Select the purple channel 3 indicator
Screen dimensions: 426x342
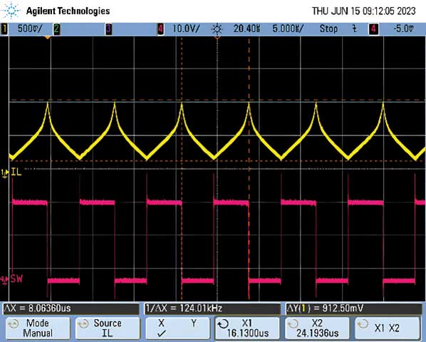point(108,28)
